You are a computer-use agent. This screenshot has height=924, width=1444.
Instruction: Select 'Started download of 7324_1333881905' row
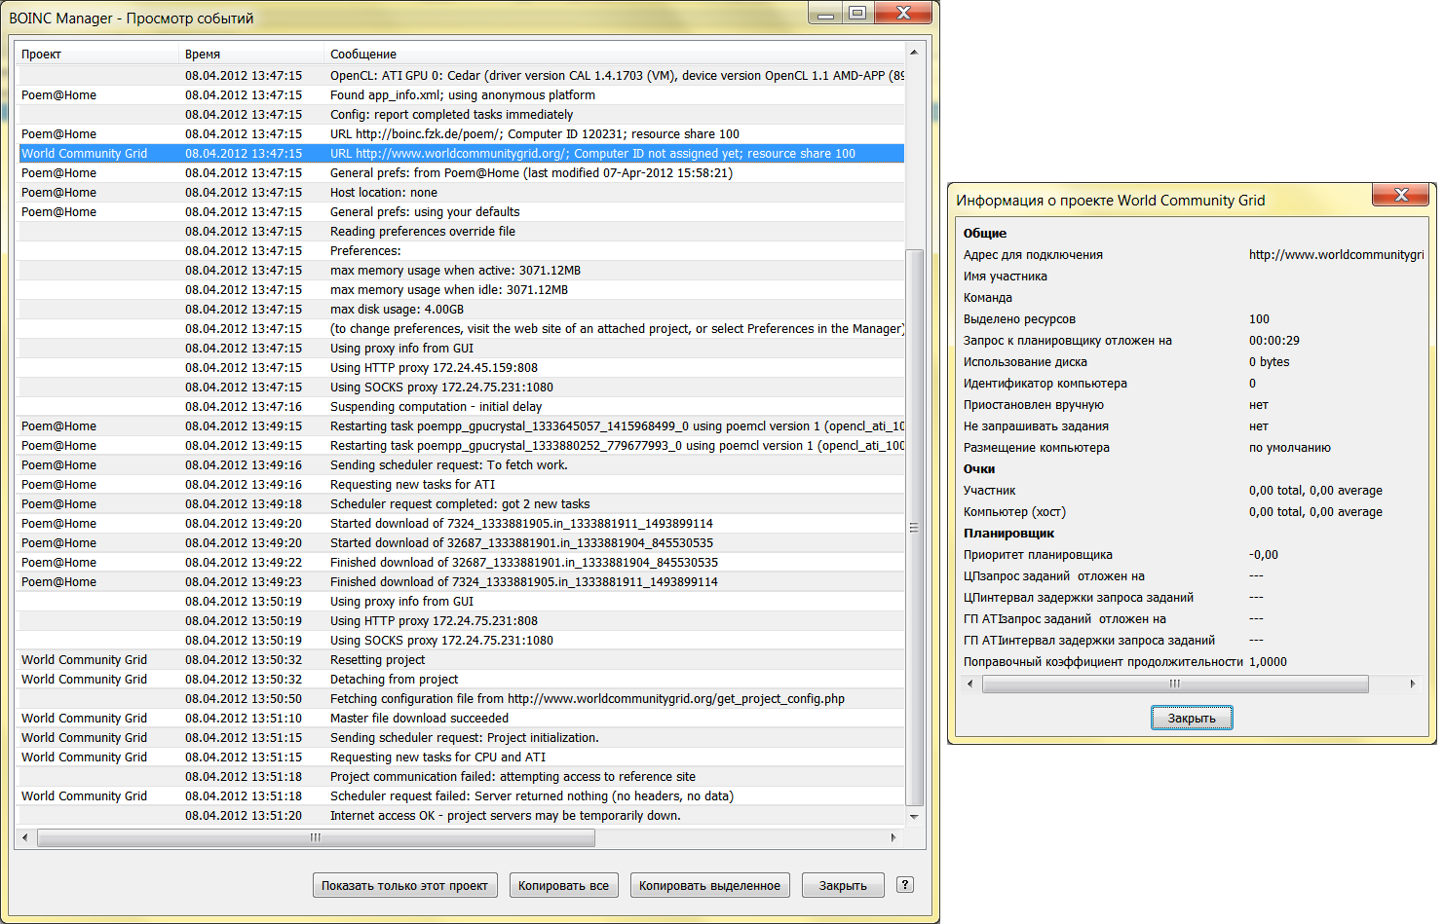coord(461,523)
